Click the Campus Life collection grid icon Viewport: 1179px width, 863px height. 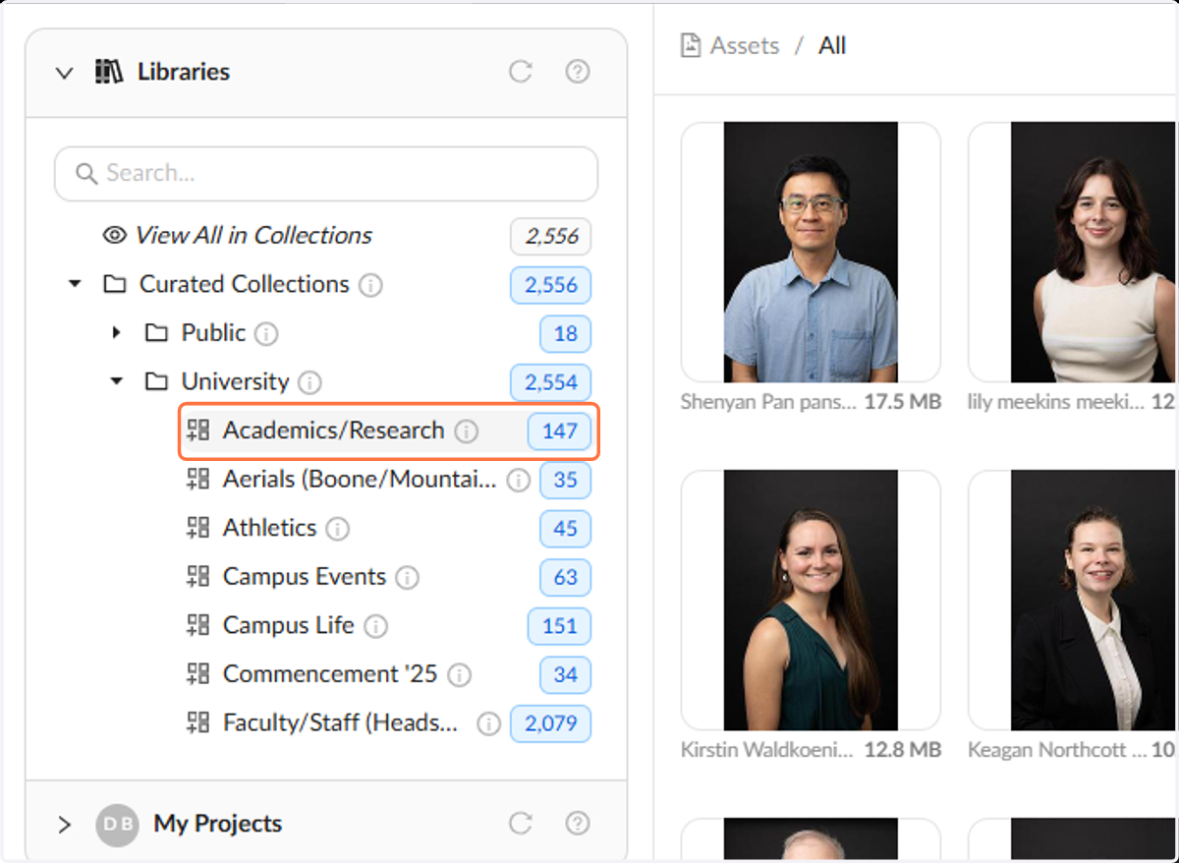tap(197, 625)
